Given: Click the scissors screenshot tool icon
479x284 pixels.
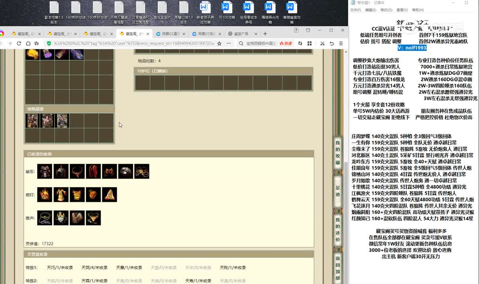Looking at the screenshot, I should (x=322, y=43).
